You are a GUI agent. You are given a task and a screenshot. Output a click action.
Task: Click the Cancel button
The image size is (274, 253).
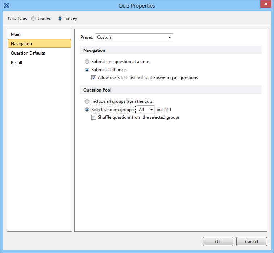(252, 241)
